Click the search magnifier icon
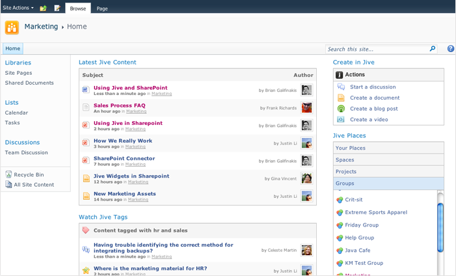This screenshot has height=276, width=456. (x=433, y=49)
